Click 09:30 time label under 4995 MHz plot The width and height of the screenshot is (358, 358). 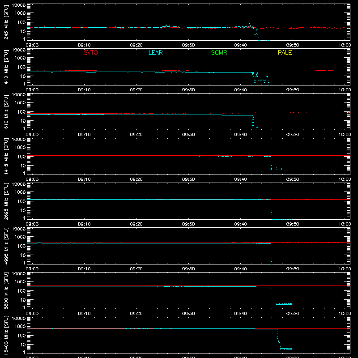pos(188,269)
